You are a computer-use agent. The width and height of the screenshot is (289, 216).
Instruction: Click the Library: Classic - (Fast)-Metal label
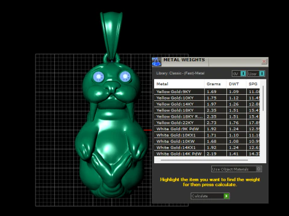pyautogui.click(x=180, y=73)
